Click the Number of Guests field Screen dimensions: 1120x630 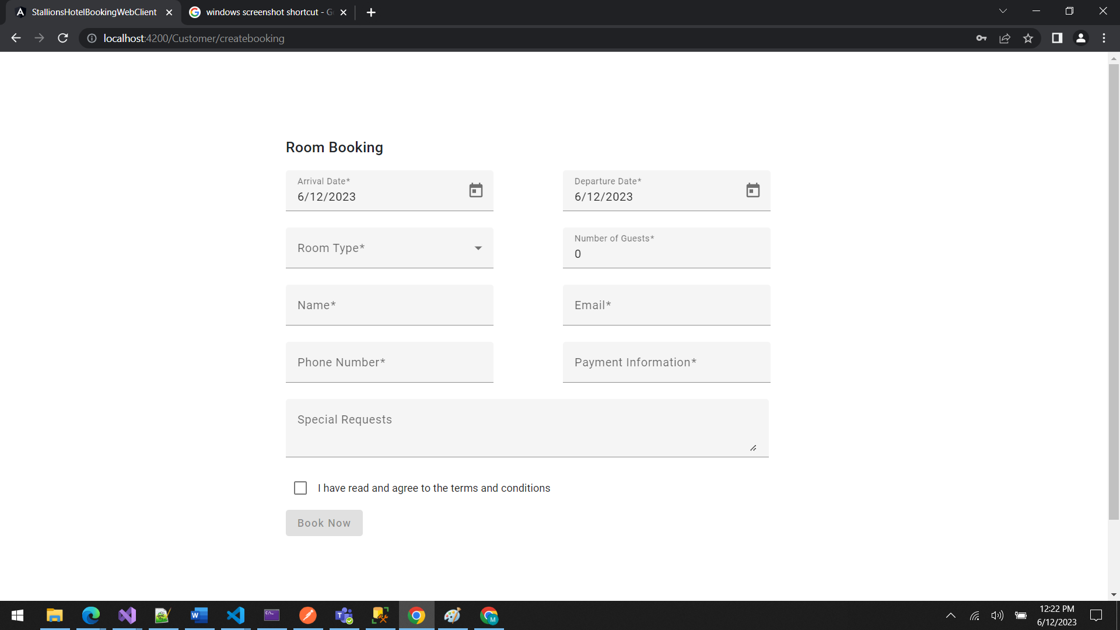667,248
